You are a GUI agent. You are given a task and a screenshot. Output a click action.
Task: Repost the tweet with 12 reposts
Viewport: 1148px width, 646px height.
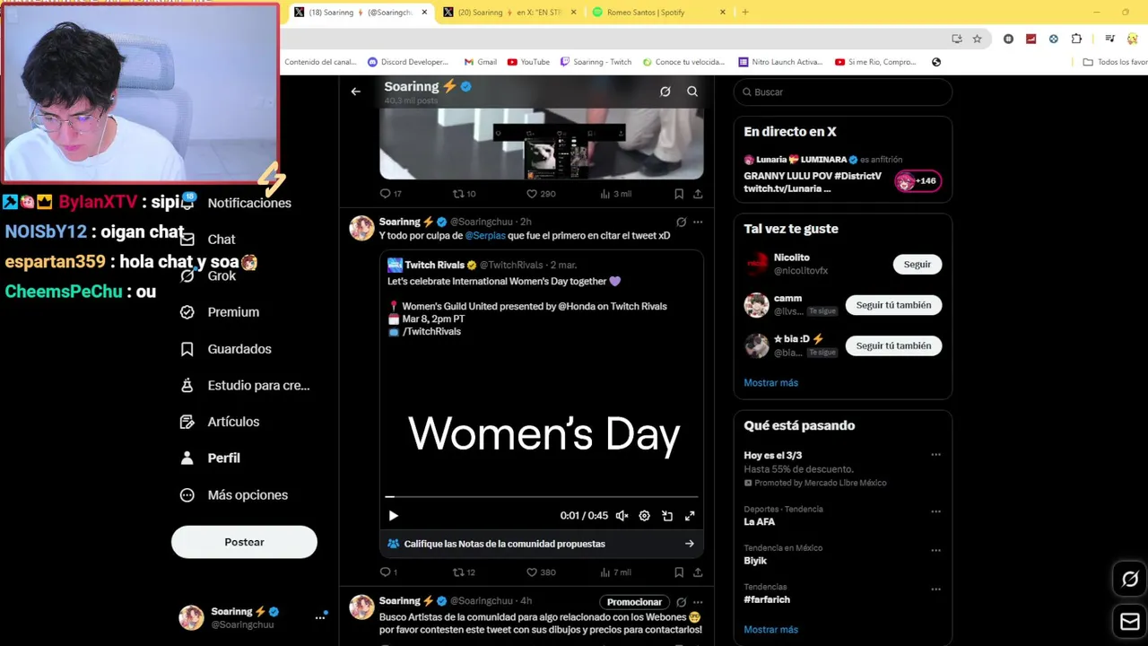pos(464,572)
